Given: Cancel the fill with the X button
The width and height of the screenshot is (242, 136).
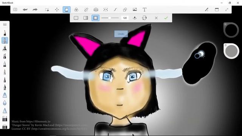Looking at the screenshot, I should [156, 18].
